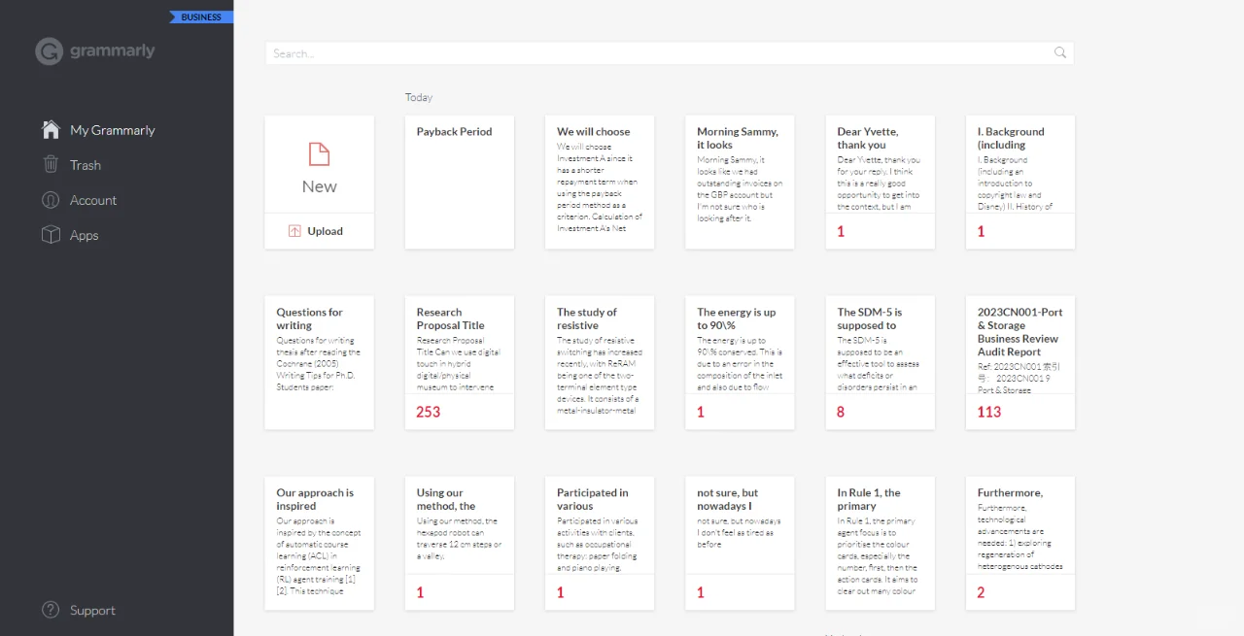Open the Trash section label
1244x636 pixels.
click(86, 165)
